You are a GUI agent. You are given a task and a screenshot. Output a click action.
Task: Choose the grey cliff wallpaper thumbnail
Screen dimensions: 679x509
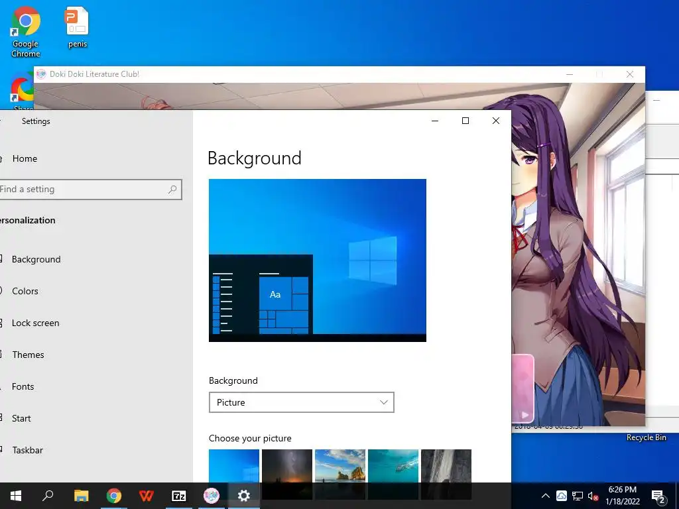pyautogui.click(x=446, y=466)
